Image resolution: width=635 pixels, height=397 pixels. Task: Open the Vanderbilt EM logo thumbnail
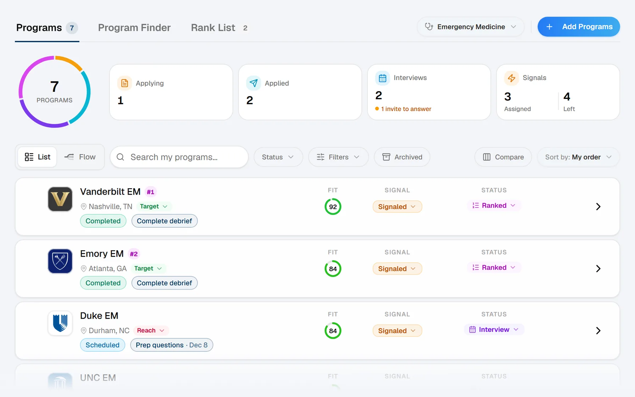click(x=60, y=199)
